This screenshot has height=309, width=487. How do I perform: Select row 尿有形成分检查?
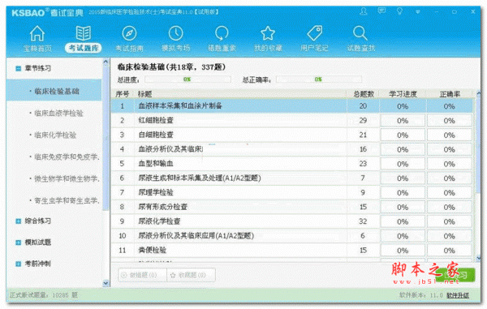pos(292,207)
